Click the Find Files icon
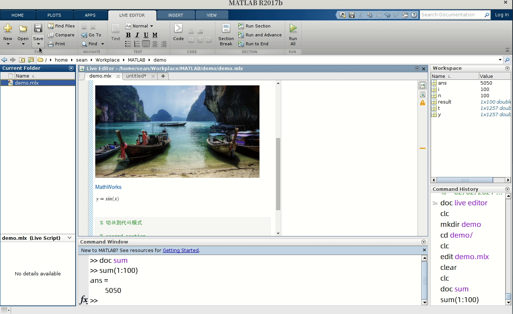 [x=51, y=26]
